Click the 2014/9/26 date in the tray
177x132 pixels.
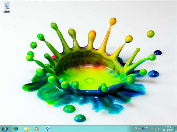[x=168, y=130]
